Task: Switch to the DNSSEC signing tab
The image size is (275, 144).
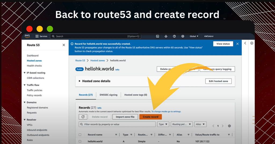Action: point(108,95)
